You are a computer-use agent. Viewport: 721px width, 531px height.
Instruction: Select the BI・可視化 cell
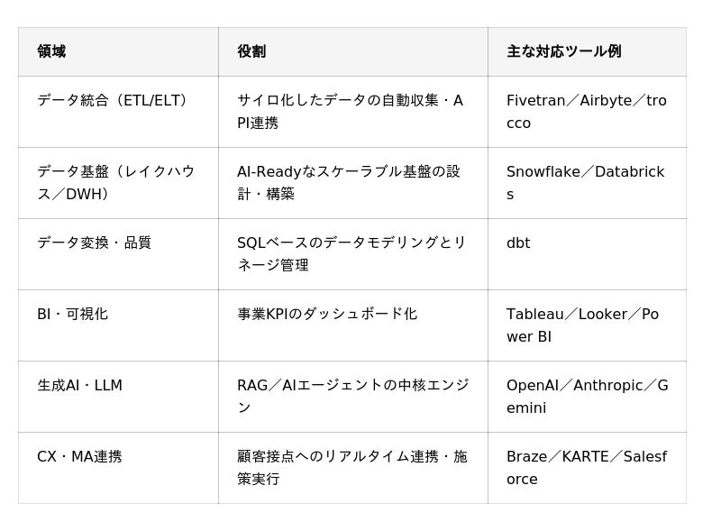pyautogui.click(x=118, y=325)
